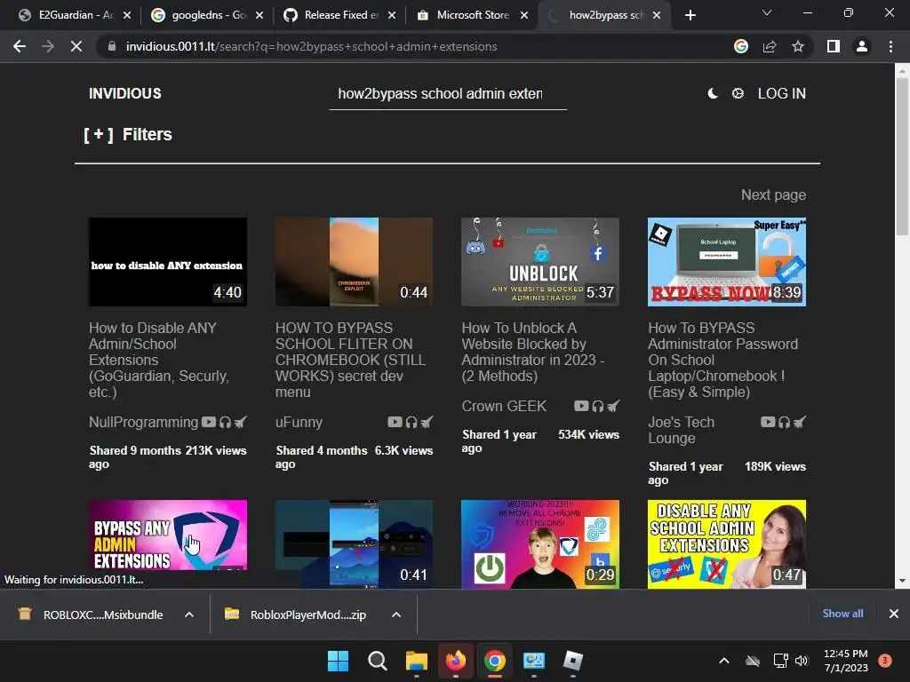
Task: Go back in browser history
Action: pyautogui.click(x=20, y=46)
